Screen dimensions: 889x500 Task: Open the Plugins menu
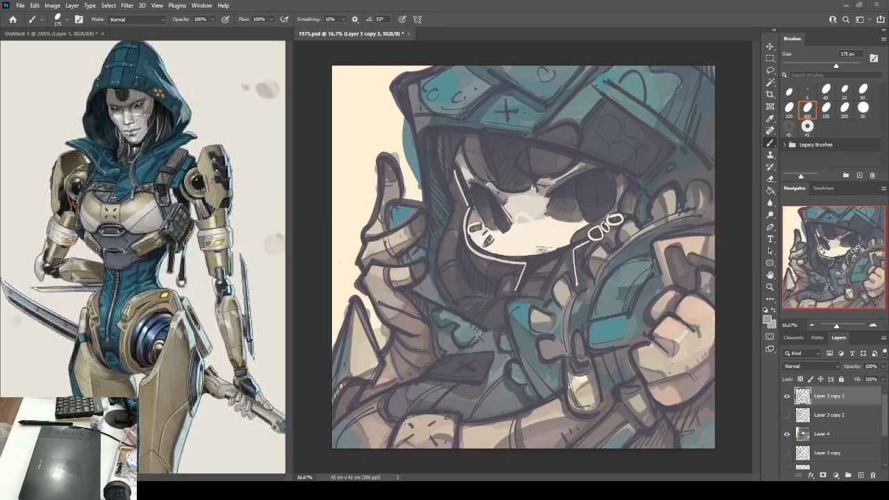point(177,6)
